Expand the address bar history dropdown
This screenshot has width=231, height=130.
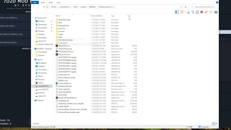[x=181, y=7]
